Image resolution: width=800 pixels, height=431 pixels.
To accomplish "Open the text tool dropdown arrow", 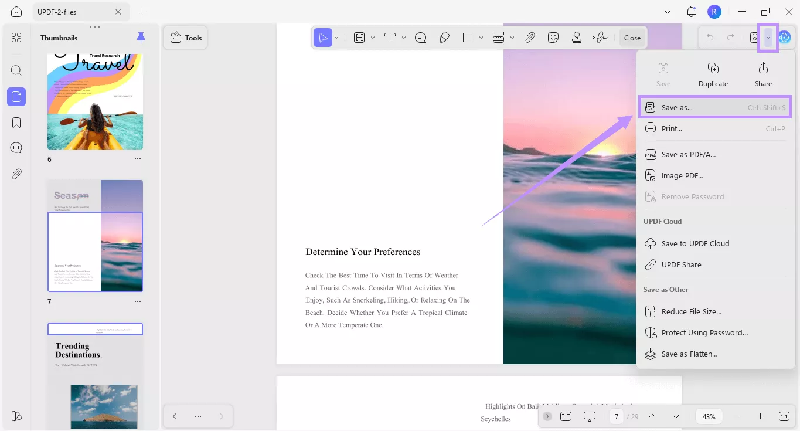I will (x=404, y=38).
